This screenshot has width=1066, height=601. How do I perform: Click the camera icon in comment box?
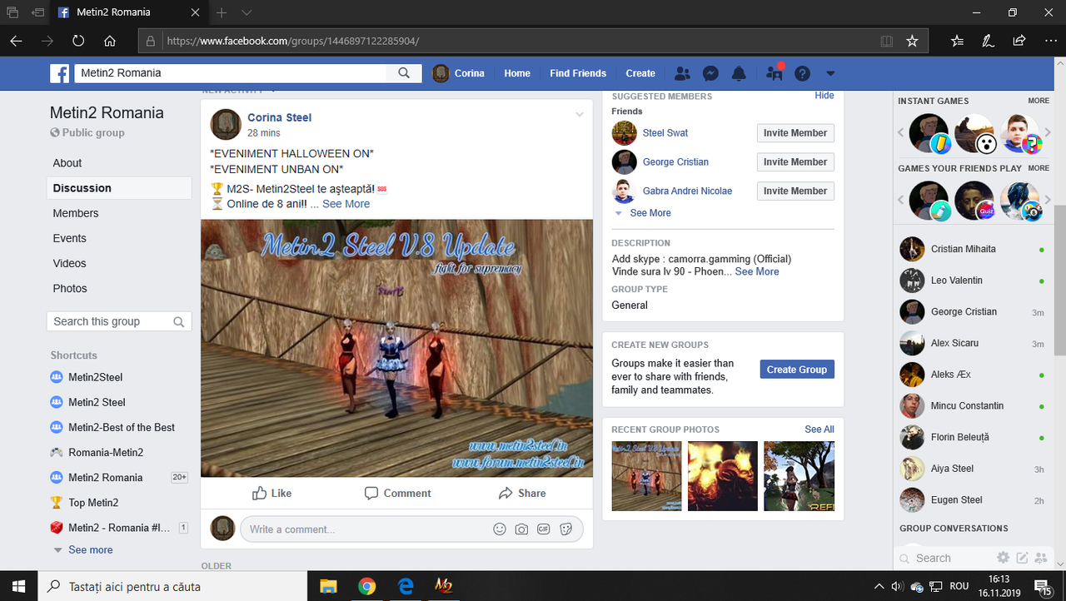click(521, 529)
